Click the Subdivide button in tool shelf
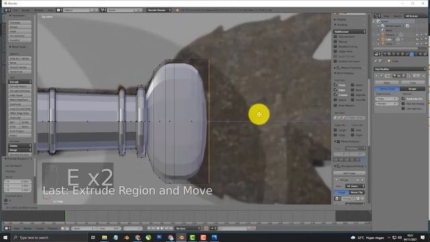This screenshot has width=430, height=242. point(20,104)
